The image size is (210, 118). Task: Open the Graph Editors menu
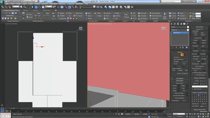[x=53, y=4]
